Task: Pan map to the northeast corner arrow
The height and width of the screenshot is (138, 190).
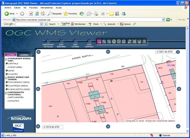Action: pos(178,52)
